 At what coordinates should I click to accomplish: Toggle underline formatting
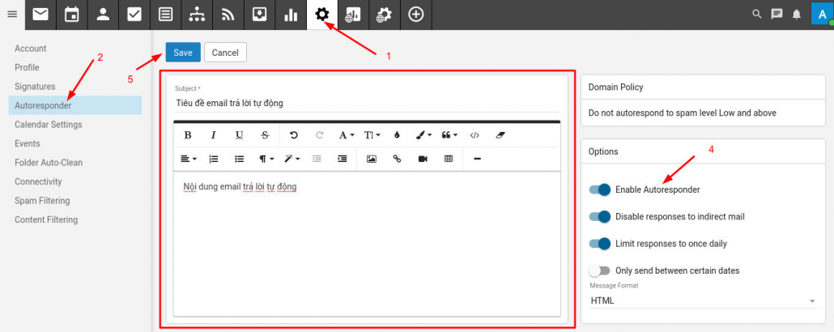pyautogui.click(x=240, y=135)
